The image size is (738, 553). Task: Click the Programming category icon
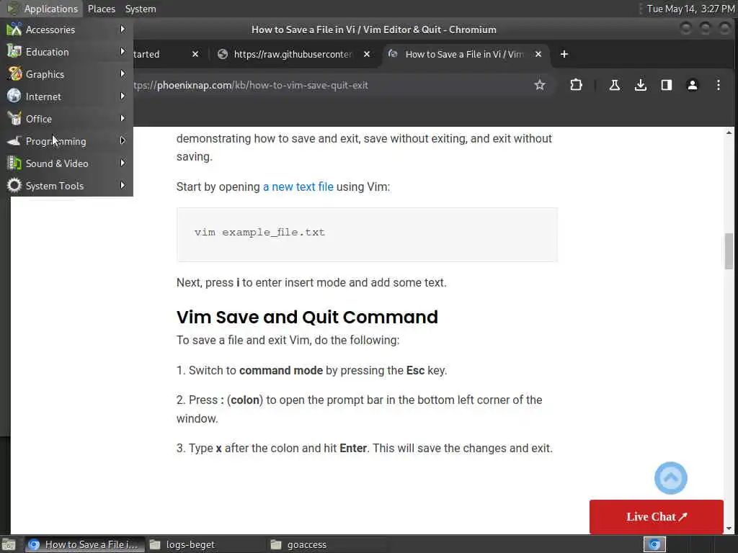(14, 141)
